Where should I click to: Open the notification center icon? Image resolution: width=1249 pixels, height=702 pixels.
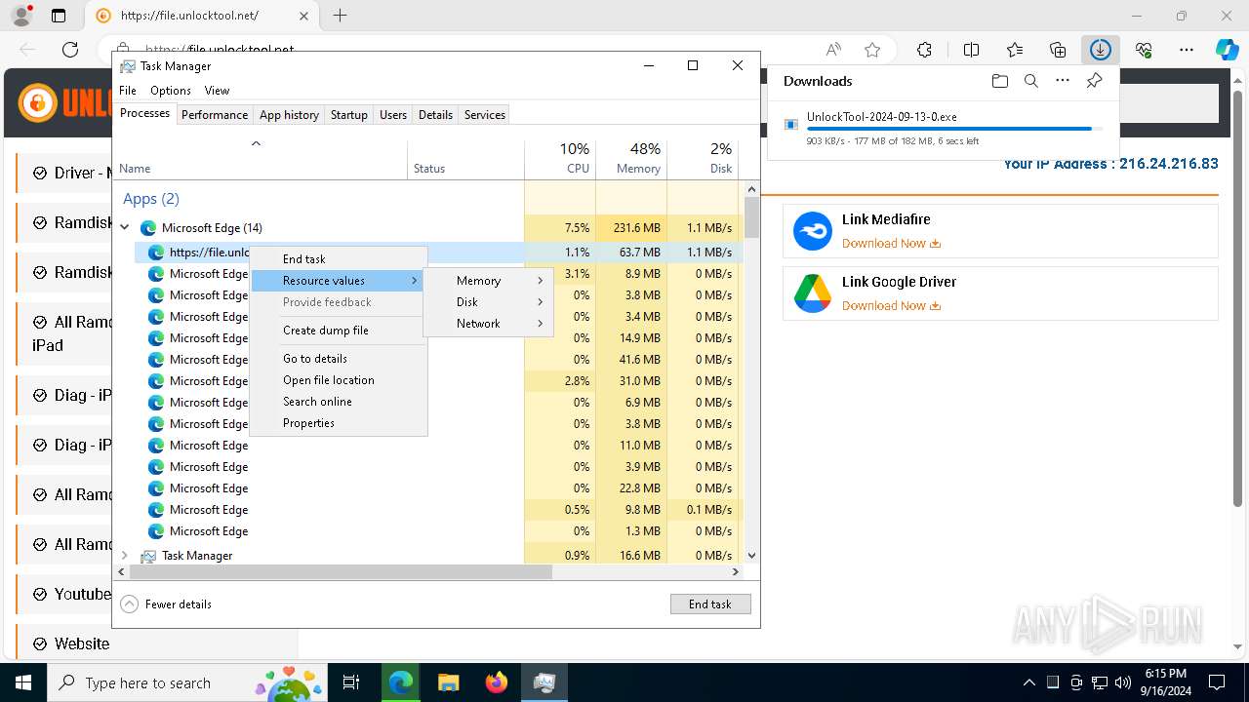(x=1217, y=682)
